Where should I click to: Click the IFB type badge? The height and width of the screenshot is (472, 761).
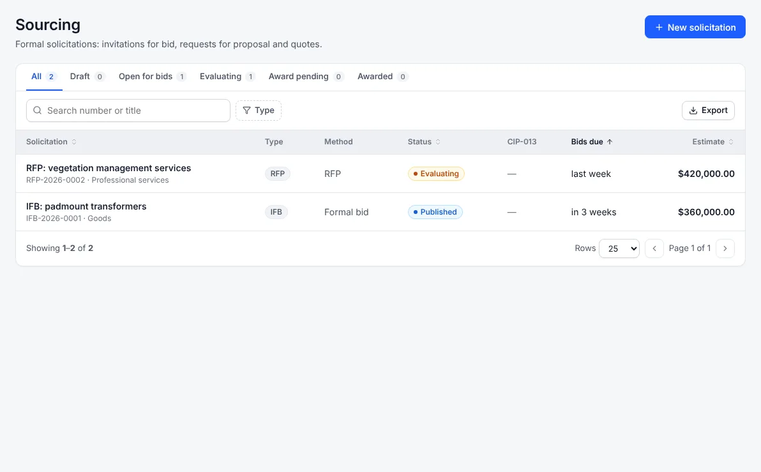click(276, 212)
